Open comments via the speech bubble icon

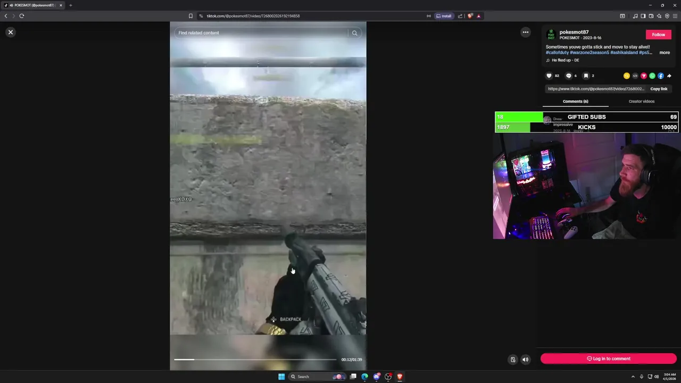coord(568,76)
